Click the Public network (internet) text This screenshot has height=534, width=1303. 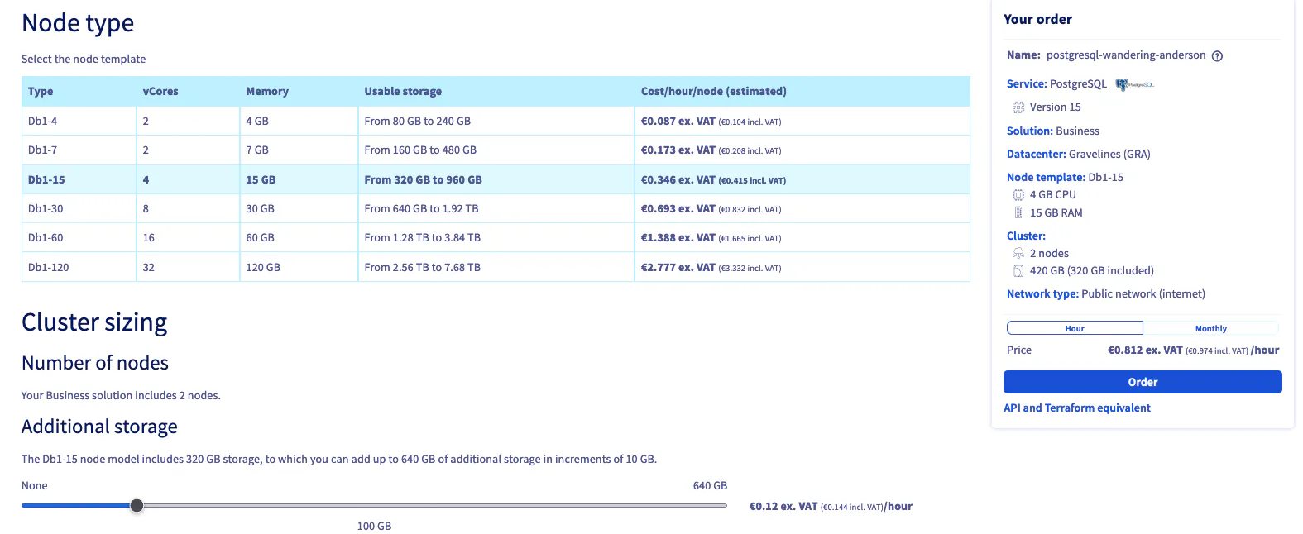tap(1143, 294)
